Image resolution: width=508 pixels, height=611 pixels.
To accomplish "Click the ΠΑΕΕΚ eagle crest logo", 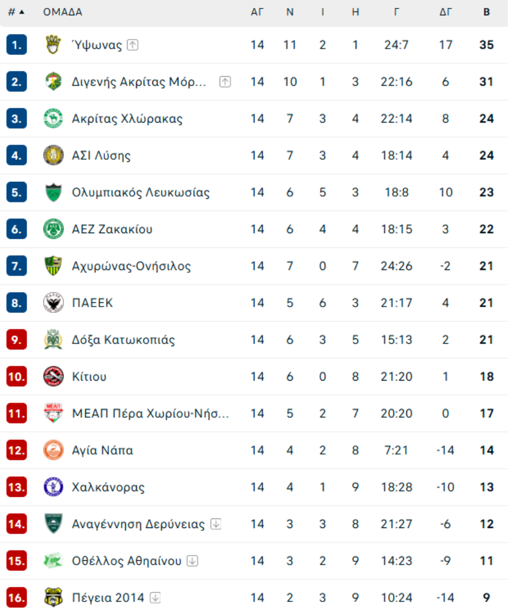I will tap(54, 303).
